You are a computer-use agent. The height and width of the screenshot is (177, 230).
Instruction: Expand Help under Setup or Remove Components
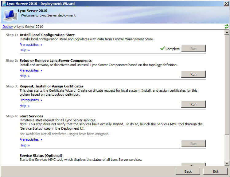click(25, 76)
